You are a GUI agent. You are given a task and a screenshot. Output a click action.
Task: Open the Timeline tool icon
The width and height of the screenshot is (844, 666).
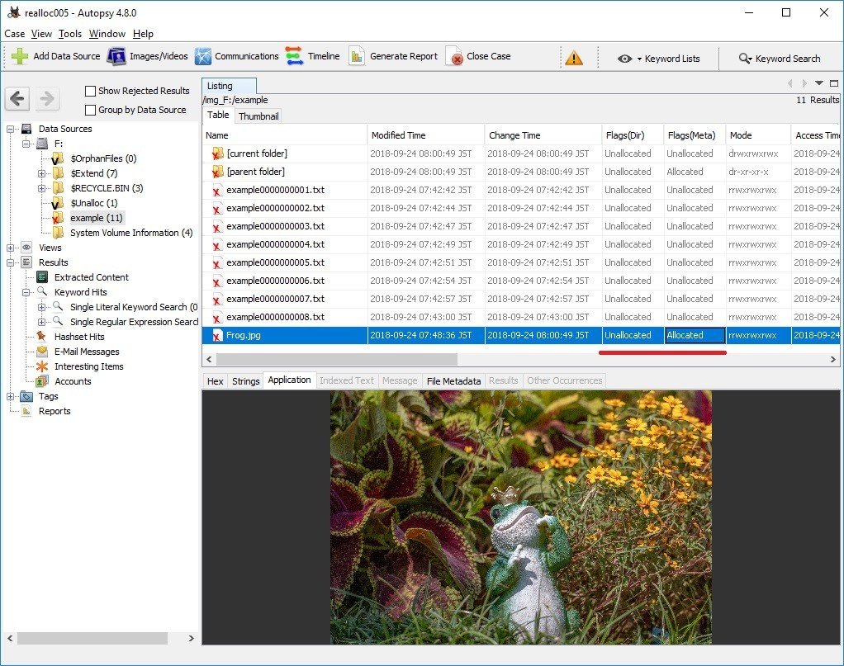295,56
